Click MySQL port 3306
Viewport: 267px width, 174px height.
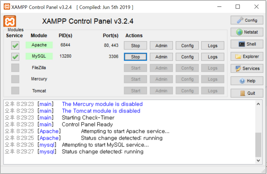113,56
